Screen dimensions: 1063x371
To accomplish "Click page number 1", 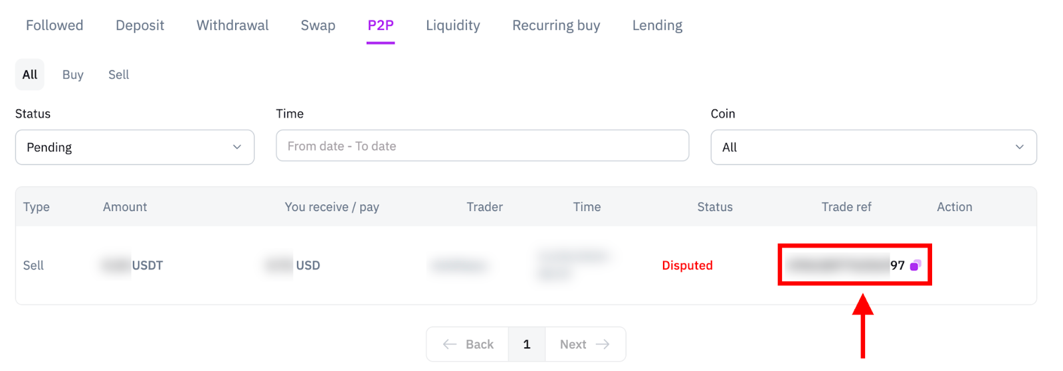I will 527,344.
